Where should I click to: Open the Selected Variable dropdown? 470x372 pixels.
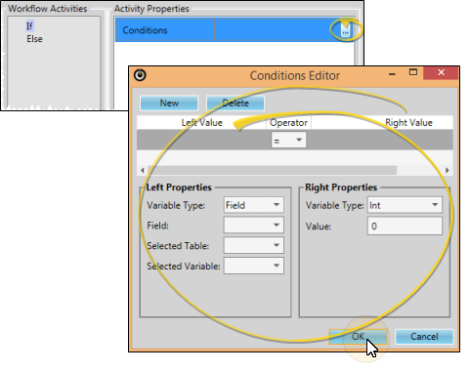254,266
